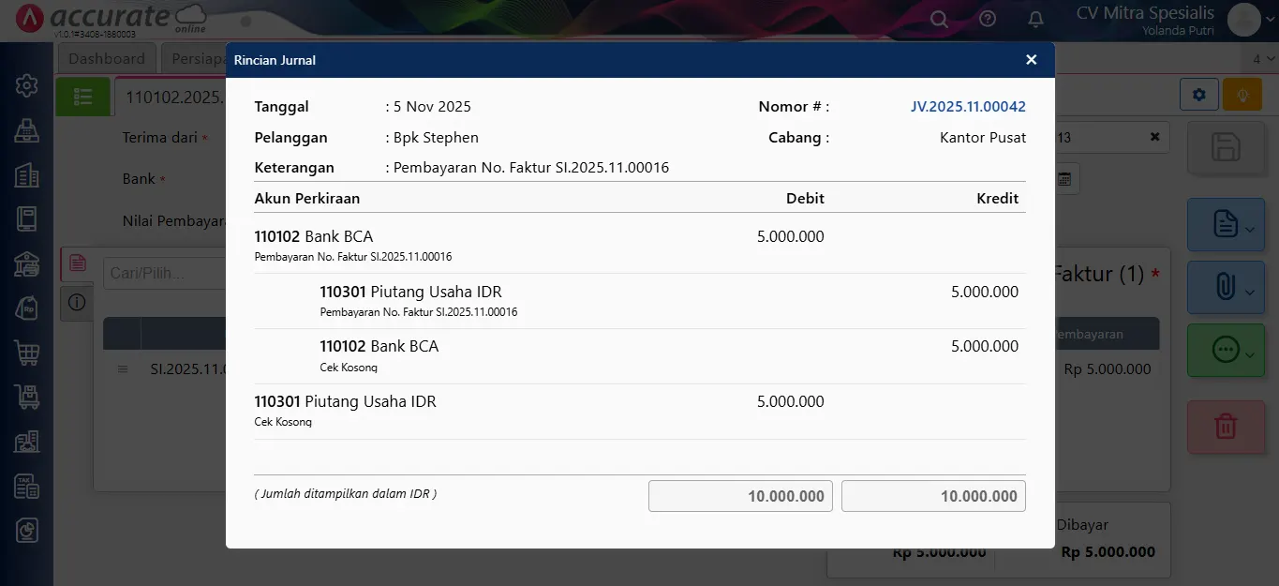Click the orange lightbulb tips button
Screen dimensions: 1279x586
(x=1242, y=95)
